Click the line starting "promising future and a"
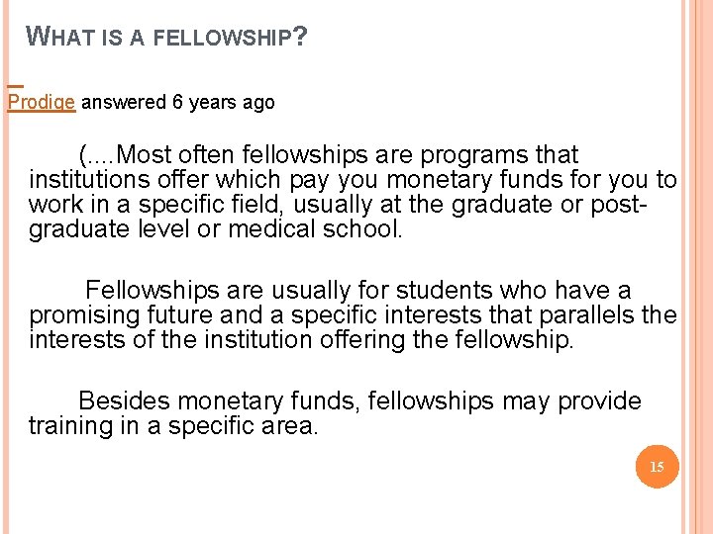The image size is (713, 534). pyautogui.click(x=353, y=315)
